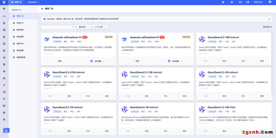Open the chat assistant robot icon
Viewport: 276px width, 138px height.
point(6,130)
